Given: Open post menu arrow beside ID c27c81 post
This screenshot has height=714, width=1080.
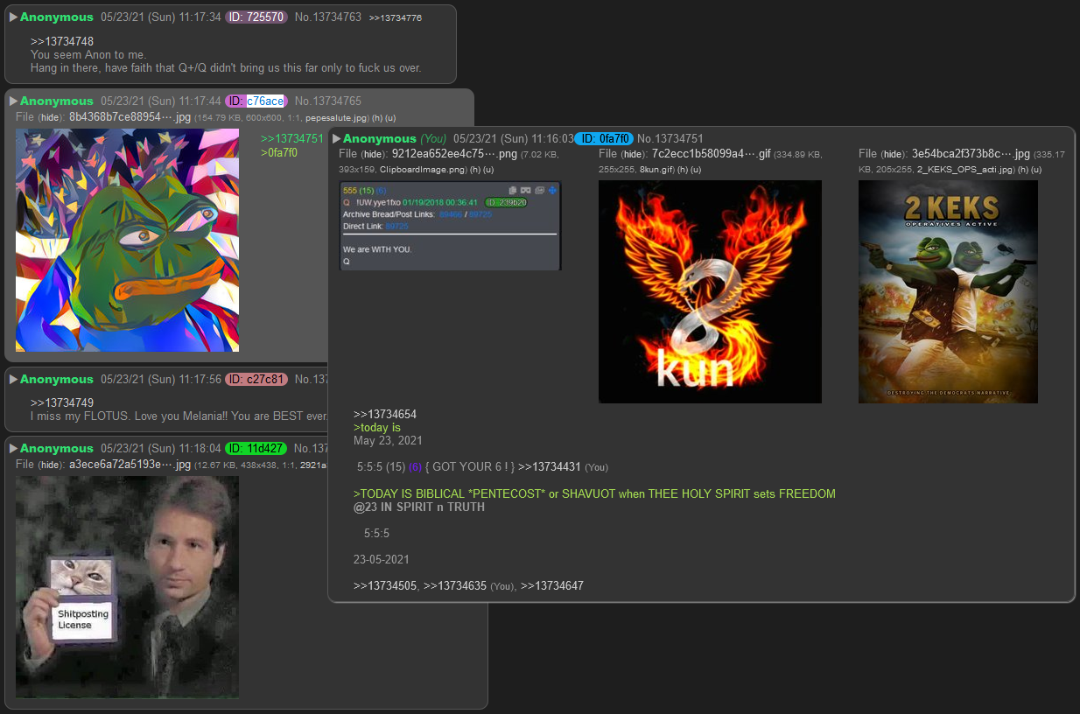Looking at the screenshot, I should coord(13,380).
